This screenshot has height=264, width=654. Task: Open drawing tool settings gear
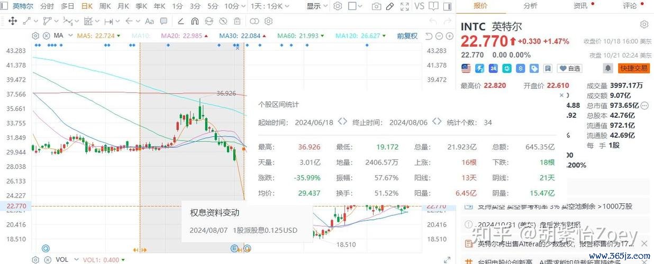(x=268, y=21)
